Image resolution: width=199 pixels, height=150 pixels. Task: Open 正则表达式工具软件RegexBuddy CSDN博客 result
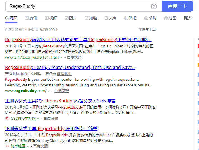pyautogui.click(x=60, y=101)
